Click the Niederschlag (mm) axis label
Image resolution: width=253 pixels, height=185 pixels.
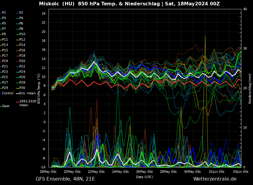click(250, 88)
